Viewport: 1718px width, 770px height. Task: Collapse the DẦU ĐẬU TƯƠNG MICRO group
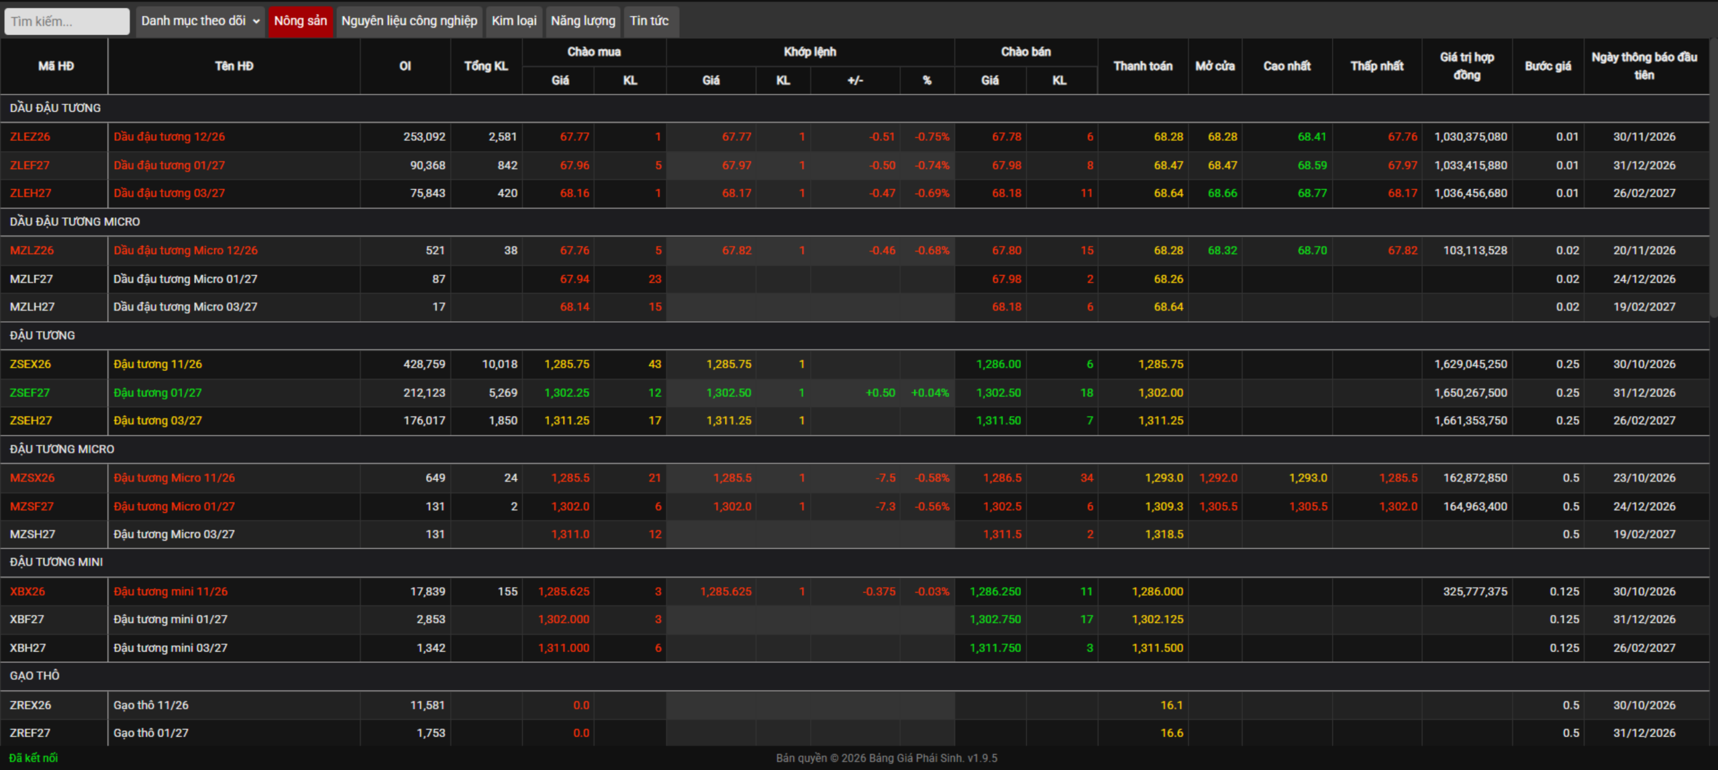tap(855, 222)
